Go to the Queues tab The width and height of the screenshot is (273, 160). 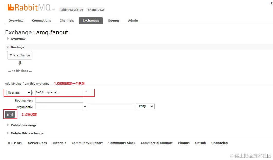click(114, 21)
